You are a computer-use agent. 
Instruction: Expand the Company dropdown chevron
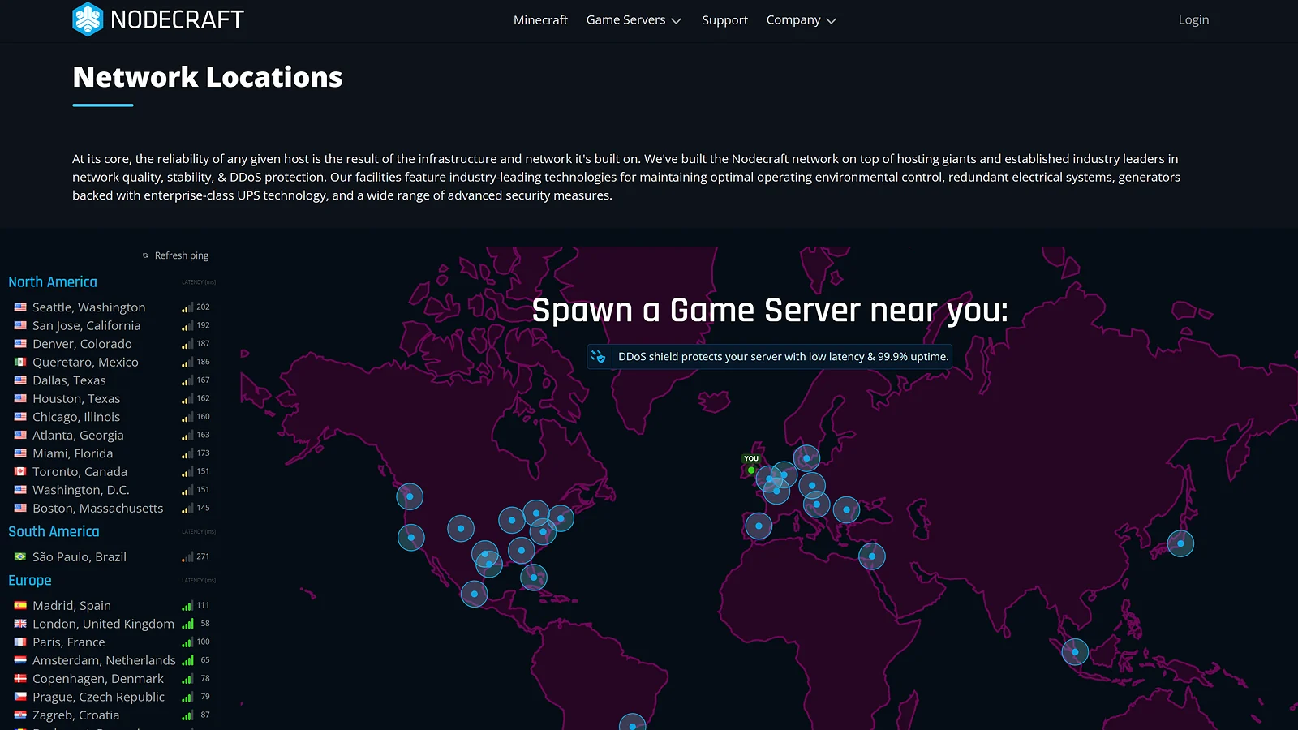(x=831, y=21)
